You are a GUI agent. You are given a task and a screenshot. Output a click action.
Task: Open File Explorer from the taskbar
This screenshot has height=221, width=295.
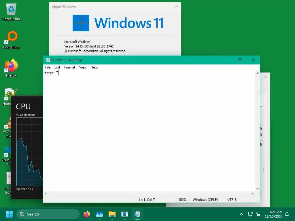coord(112,214)
